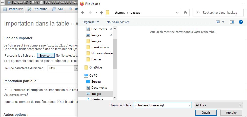Toggle 'Permettre l'interruption de l'importation' checkbox
Screen dimensions: 247x117
7,90
